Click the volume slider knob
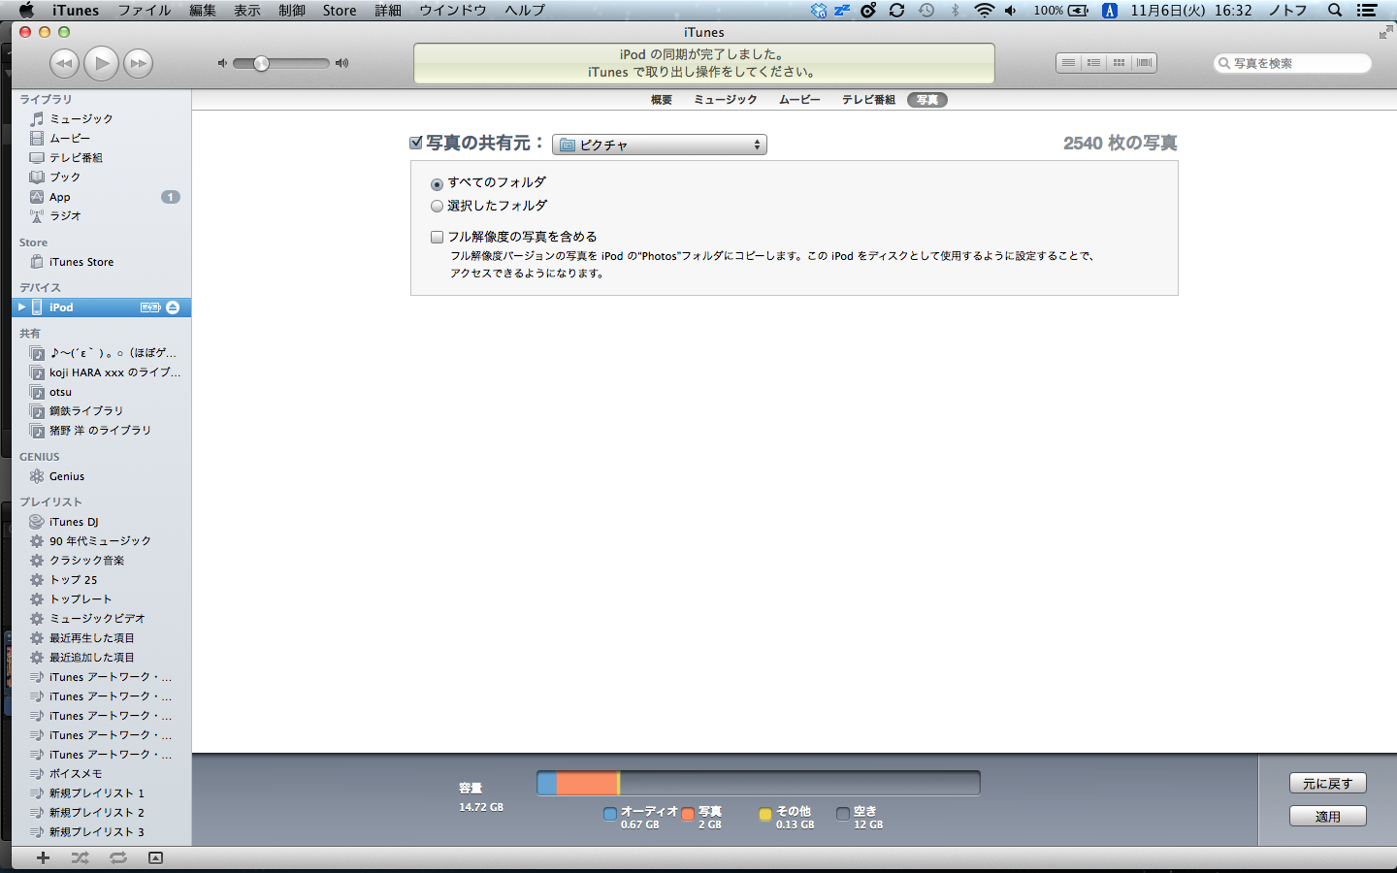This screenshot has width=1397, height=873. click(261, 63)
